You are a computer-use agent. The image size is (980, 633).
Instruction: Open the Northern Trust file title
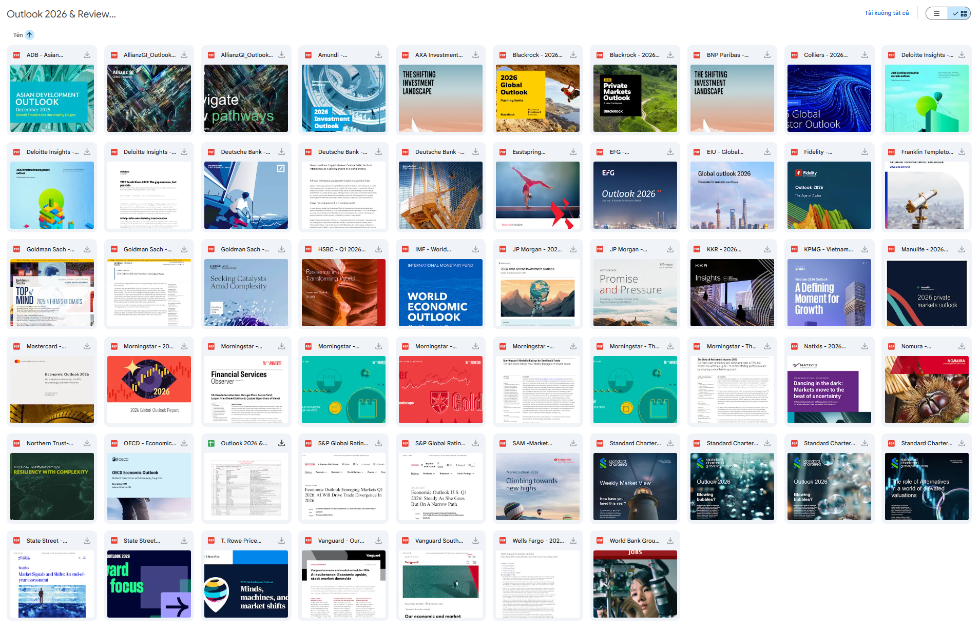[50, 443]
